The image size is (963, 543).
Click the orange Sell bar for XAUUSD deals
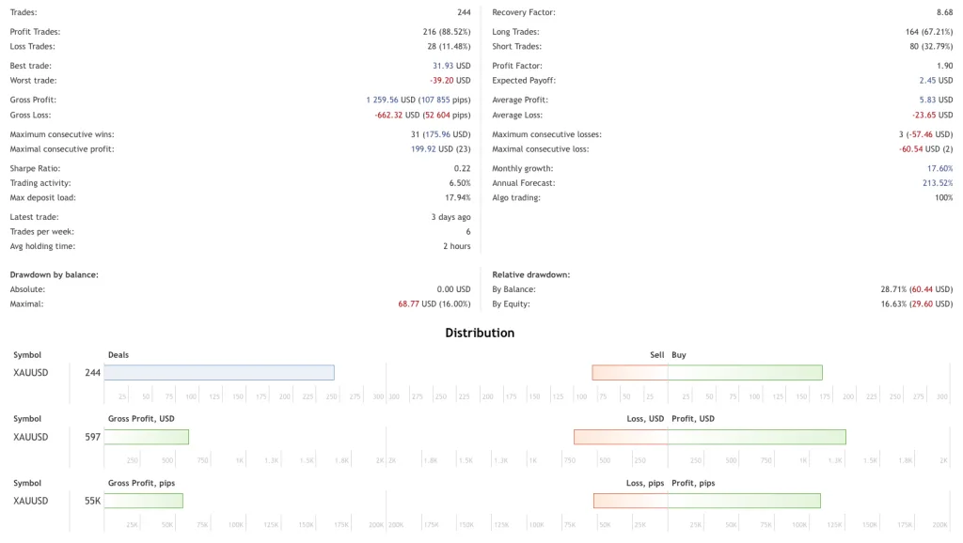click(629, 373)
